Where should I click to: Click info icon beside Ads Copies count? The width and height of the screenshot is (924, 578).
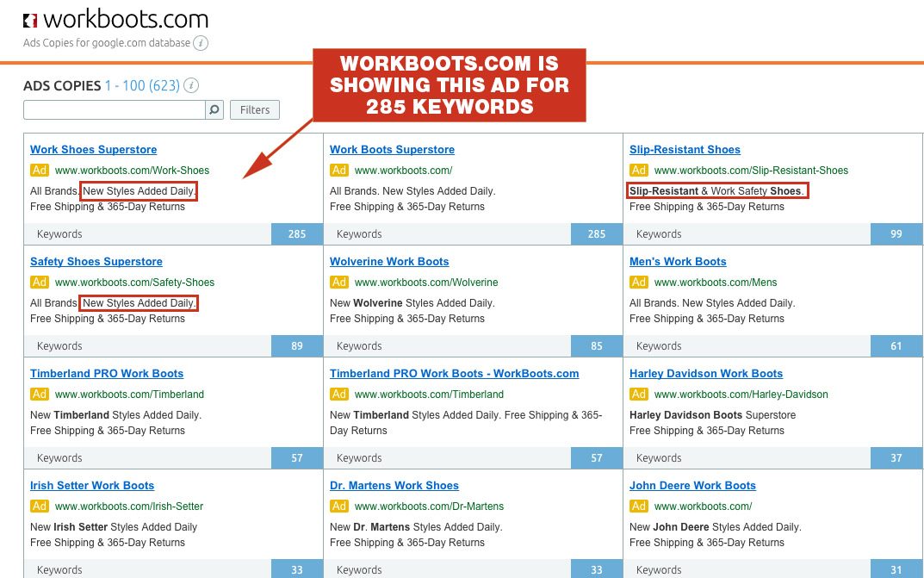click(x=191, y=85)
